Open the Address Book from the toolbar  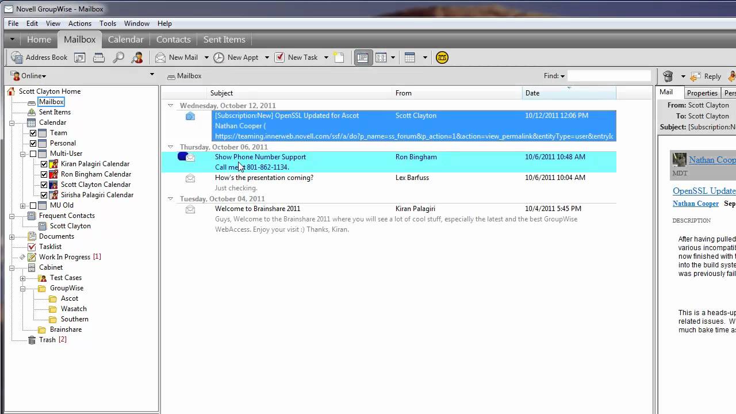click(39, 57)
